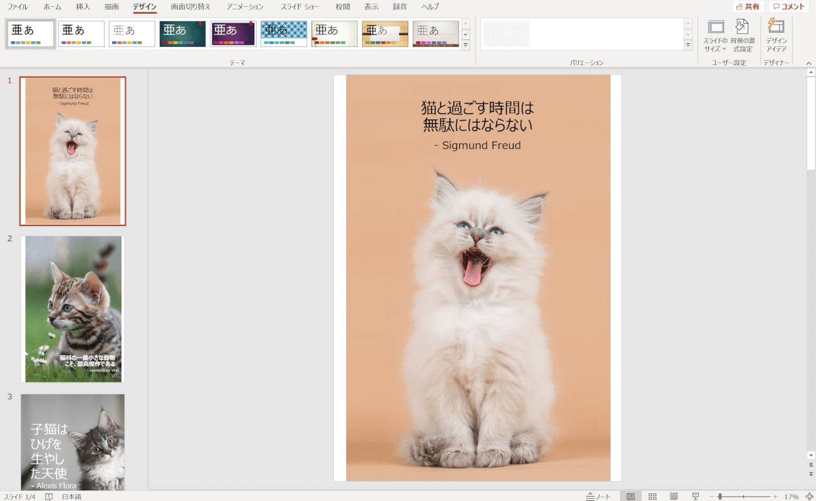816x501 pixels.
Task: Select slide 3 thumbnail with gray kitten
Action: point(73,442)
